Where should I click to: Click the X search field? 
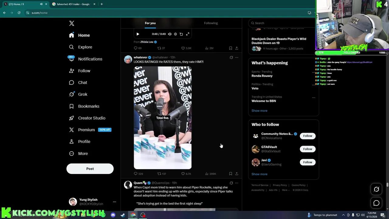coord(282,23)
